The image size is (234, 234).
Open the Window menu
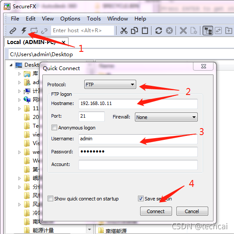pos(117,19)
